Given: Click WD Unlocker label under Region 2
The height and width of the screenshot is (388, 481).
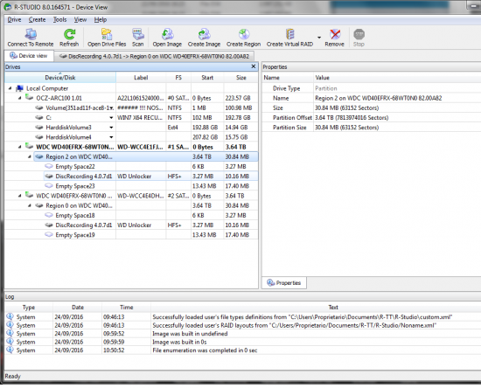Looking at the screenshot, I should [135, 177].
